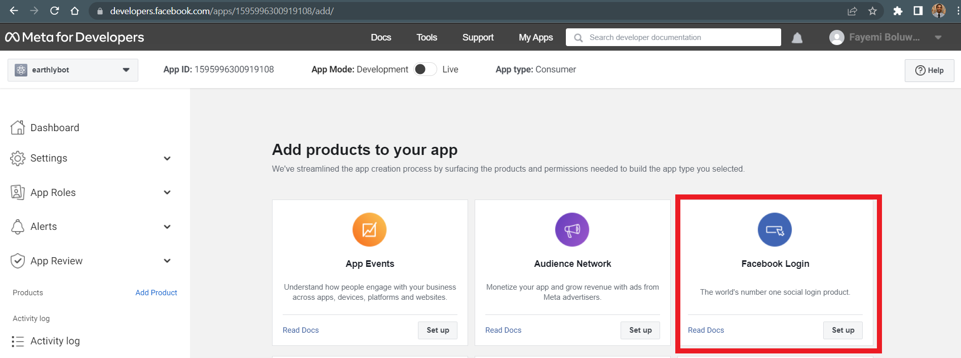Bookmark this page with star icon
Screen dimensions: 961x358
(872, 11)
